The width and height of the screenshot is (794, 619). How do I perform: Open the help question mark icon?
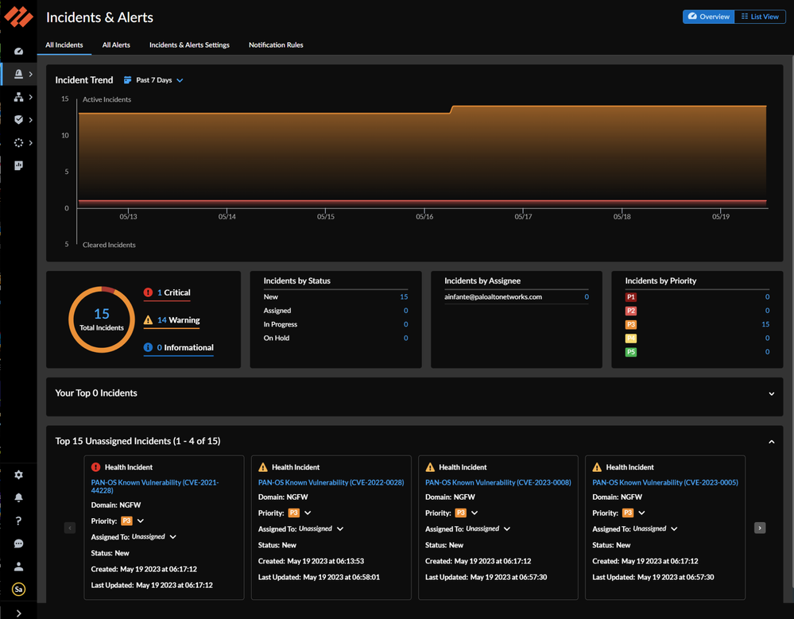[x=18, y=520]
